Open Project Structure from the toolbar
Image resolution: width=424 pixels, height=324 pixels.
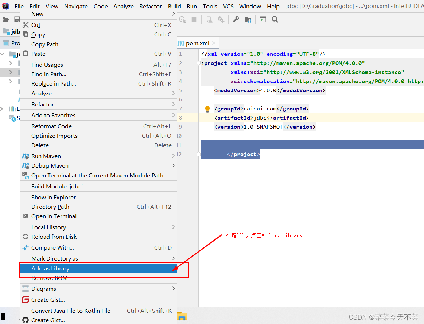click(248, 19)
